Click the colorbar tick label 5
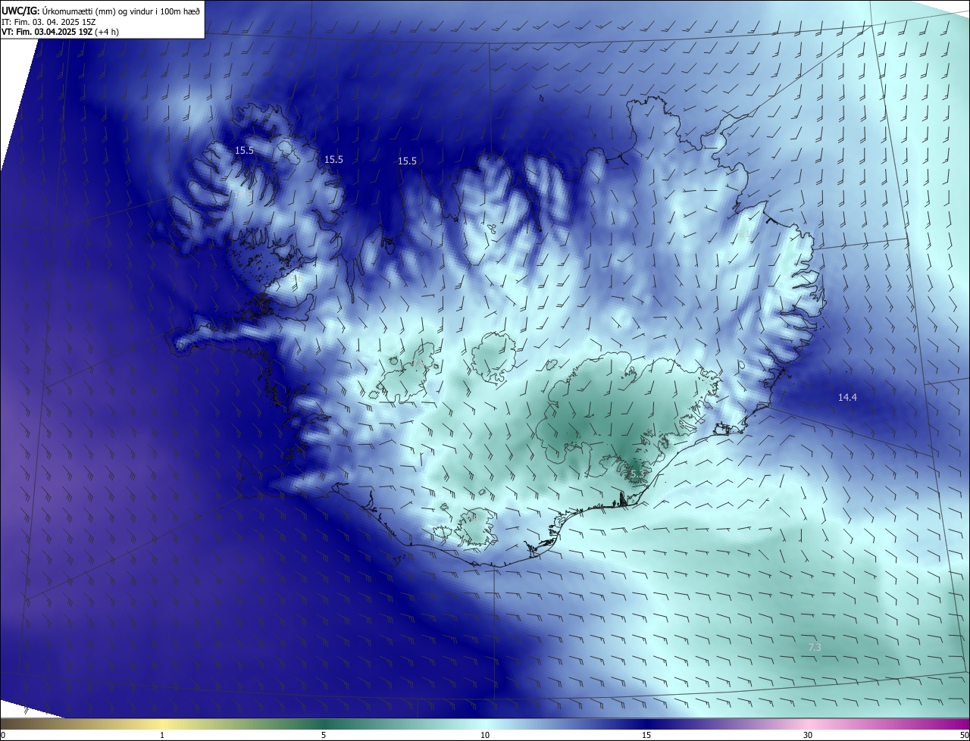 (x=324, y=735)
